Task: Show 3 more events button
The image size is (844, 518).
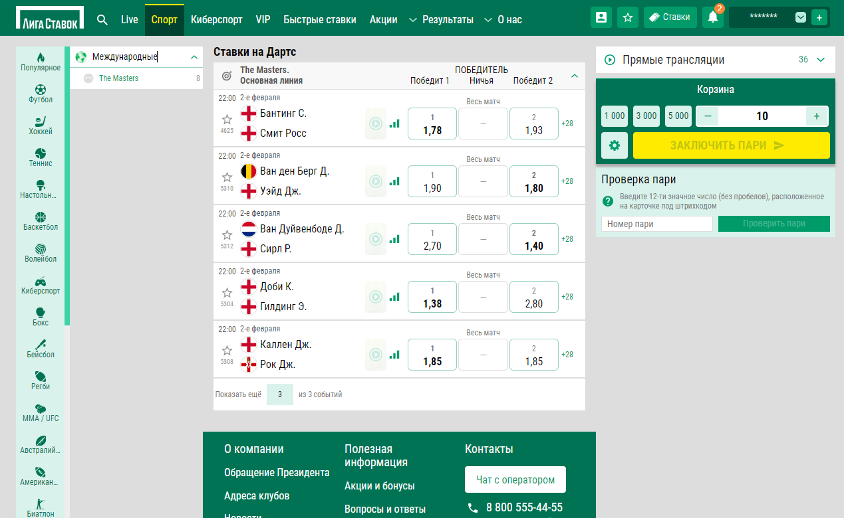Action: click(x=280, y=394)
